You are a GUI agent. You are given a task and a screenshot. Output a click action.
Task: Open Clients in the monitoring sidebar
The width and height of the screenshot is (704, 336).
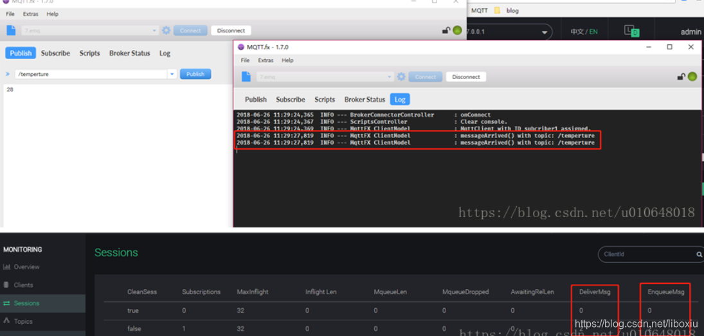coord(23,285)
